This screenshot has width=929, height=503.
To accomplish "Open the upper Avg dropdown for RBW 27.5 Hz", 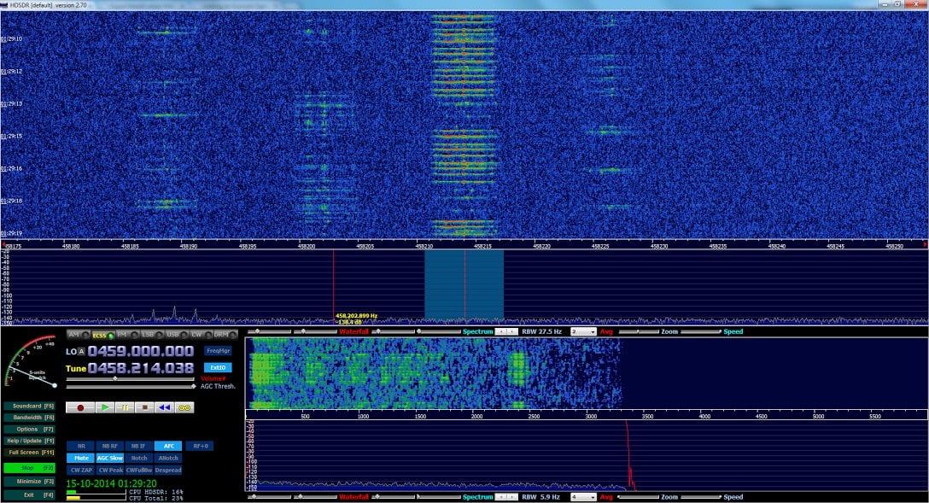I will coord(583,332).
